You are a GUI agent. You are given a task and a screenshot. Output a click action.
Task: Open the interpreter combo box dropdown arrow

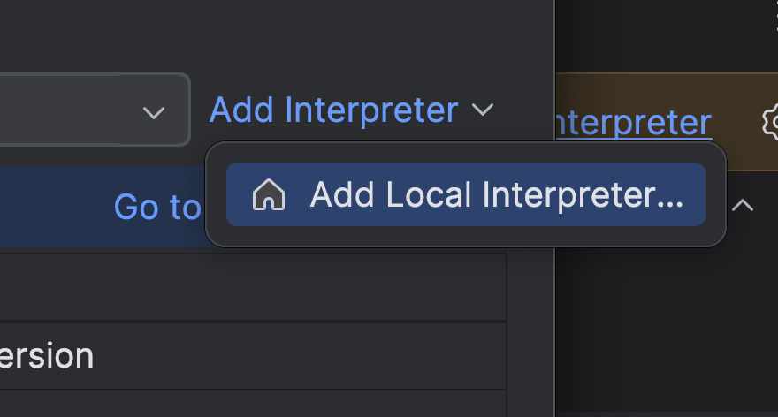click(154, 112)
